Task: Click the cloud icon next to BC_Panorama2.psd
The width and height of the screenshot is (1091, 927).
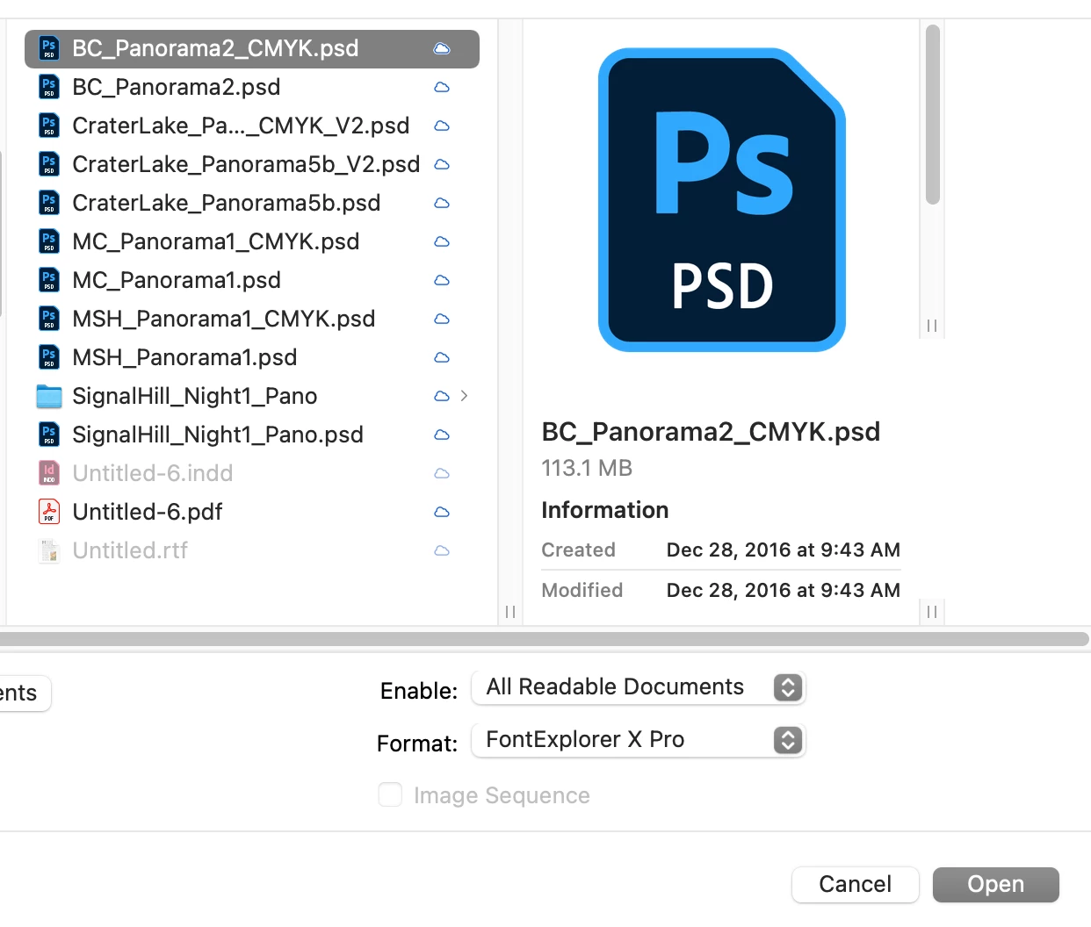Action: coord(442,87)
